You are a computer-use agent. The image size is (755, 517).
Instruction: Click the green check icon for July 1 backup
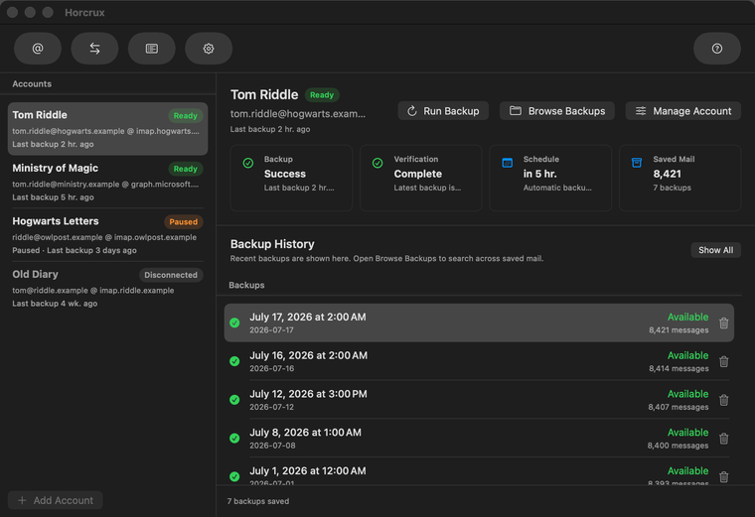(234, 476)
